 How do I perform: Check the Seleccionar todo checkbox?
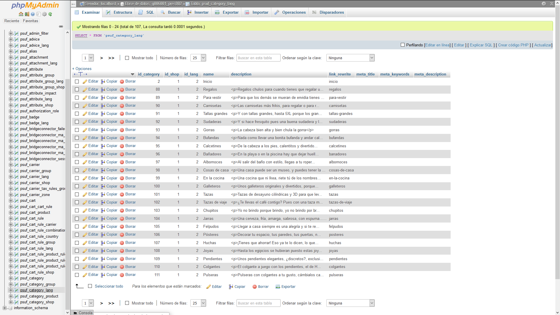pos(90,286)
